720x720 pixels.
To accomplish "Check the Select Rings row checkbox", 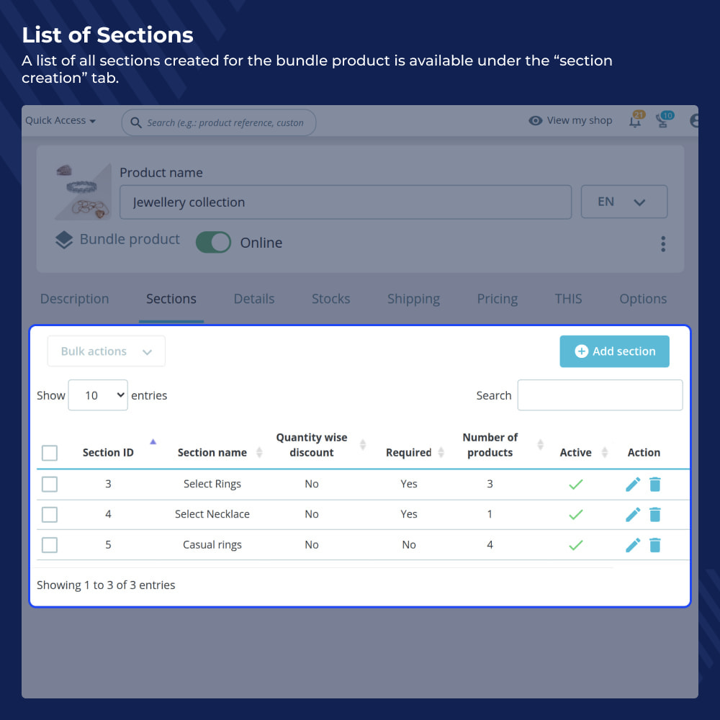I will [50, 484].
